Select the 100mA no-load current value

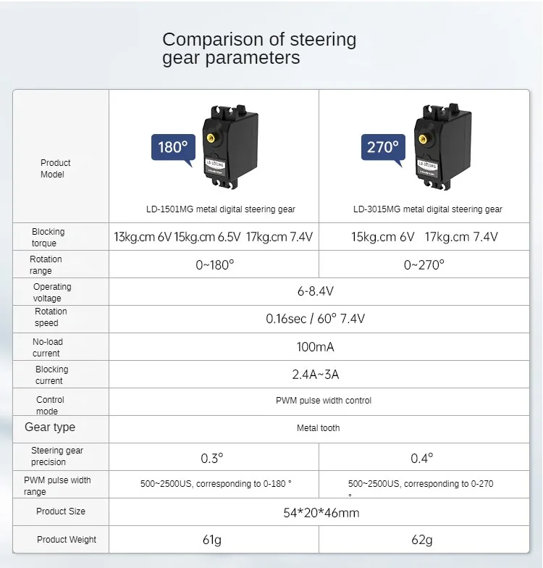[316, 347]
